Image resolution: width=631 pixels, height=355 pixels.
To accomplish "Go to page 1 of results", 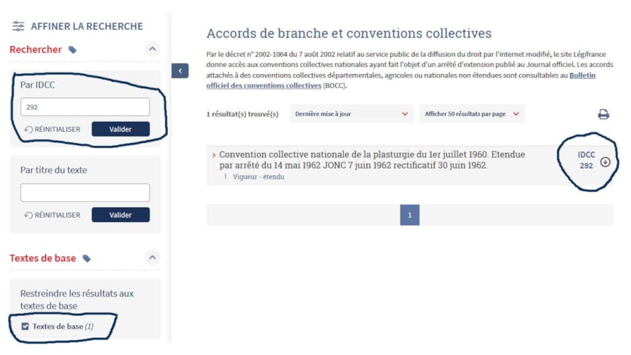I will [x=410, y=215].
